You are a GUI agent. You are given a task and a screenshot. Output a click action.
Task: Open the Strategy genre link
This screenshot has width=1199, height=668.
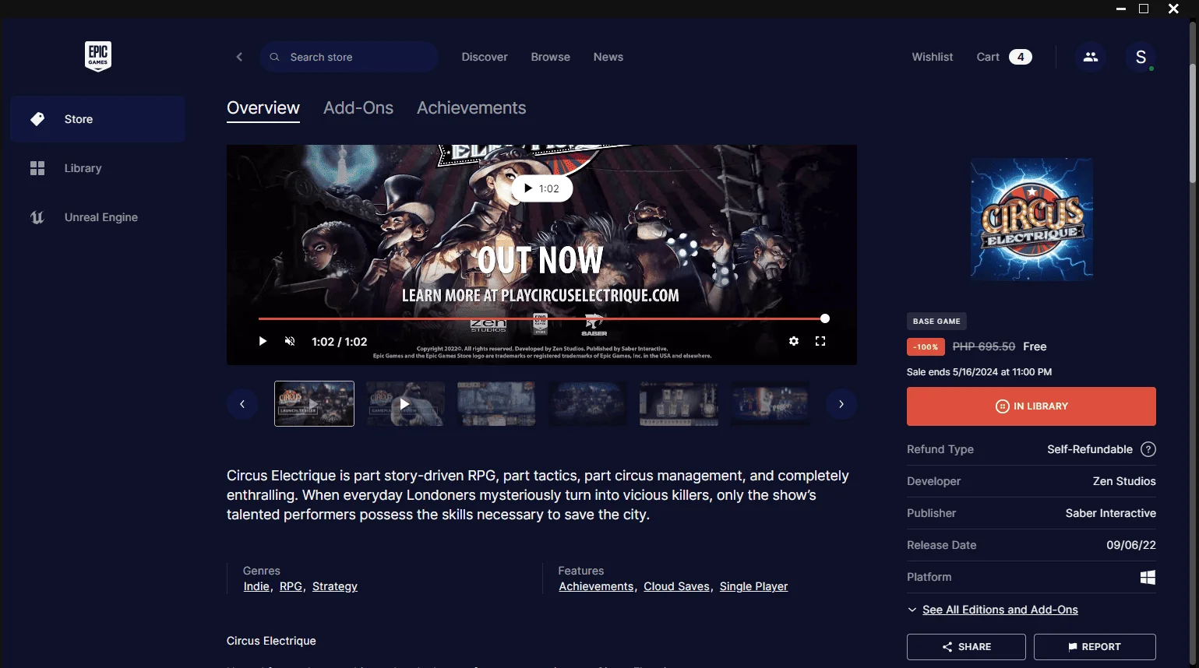(x=335, y=586)
